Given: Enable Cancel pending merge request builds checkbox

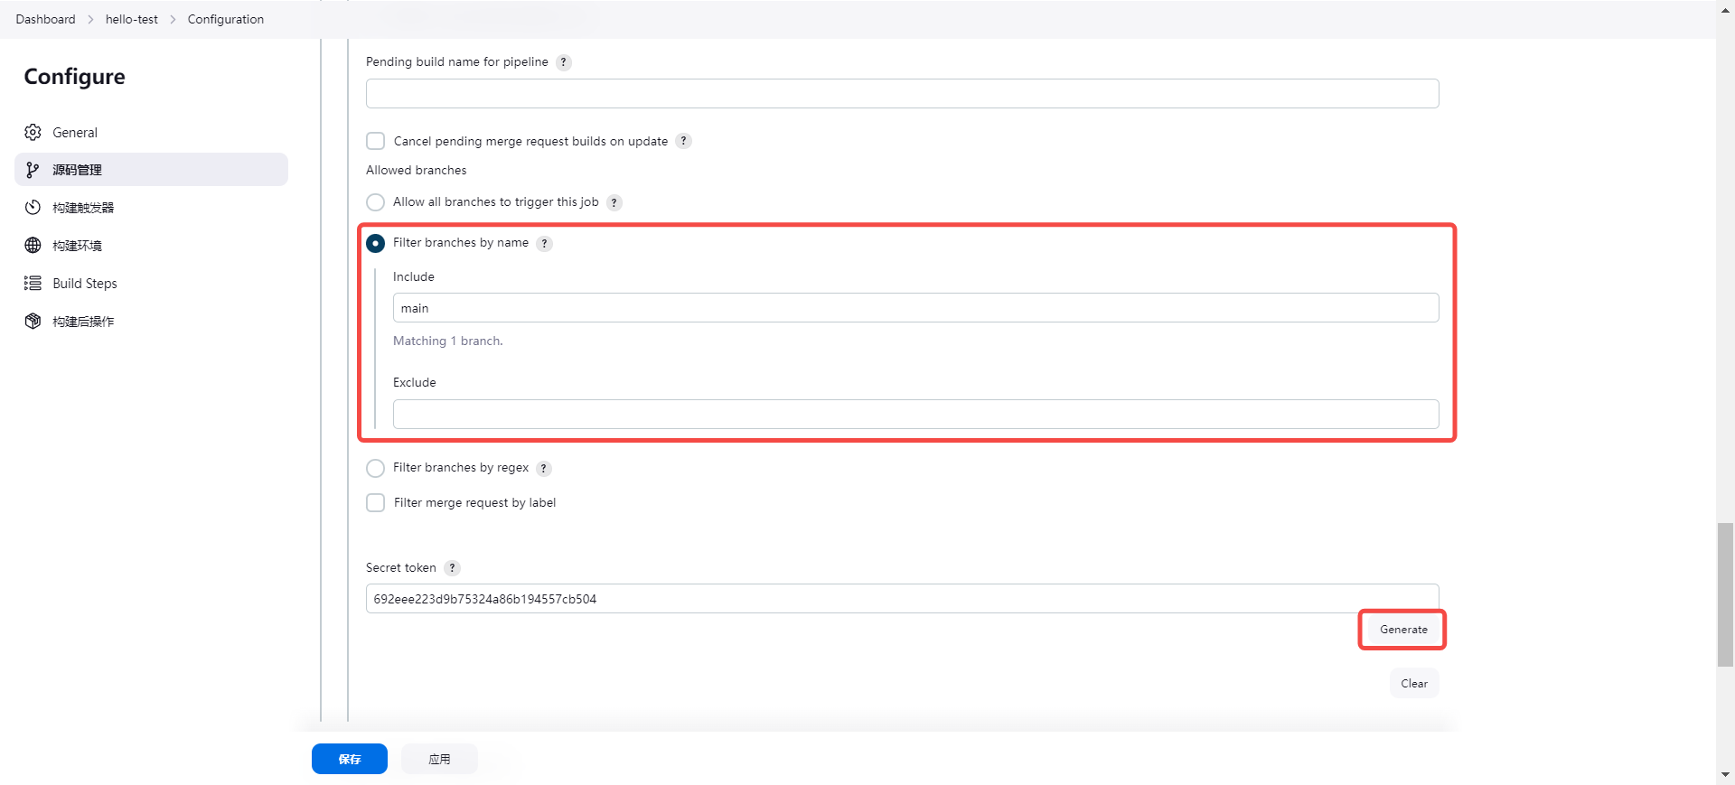Looking at the screenshot, I should coord(376,141).
